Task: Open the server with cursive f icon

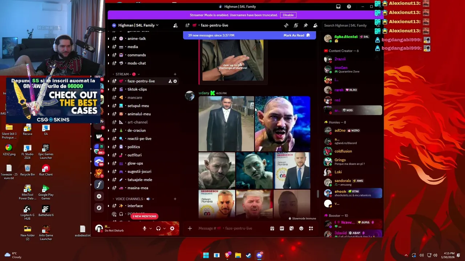Action: pos(99,185)
